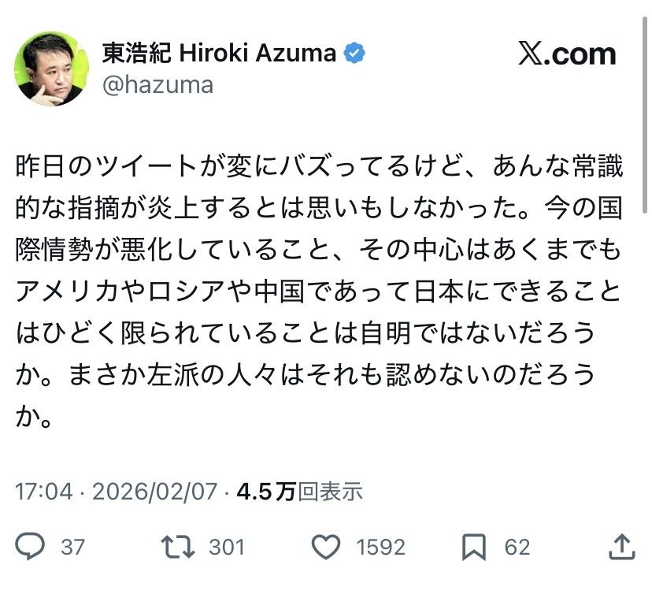This screenshot has height=598, width=652.
Task: Click the reply speech bubble icon
Action: pyautogui.click(x=31, y=546)
